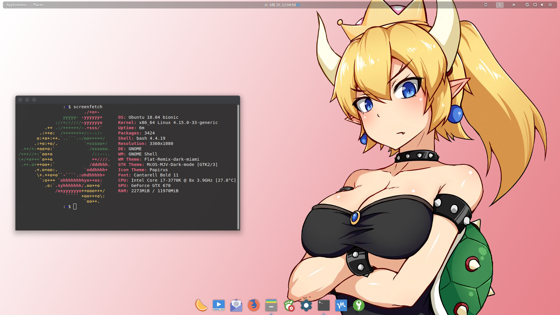Launch Firefox from the dock

coord(254,305)
